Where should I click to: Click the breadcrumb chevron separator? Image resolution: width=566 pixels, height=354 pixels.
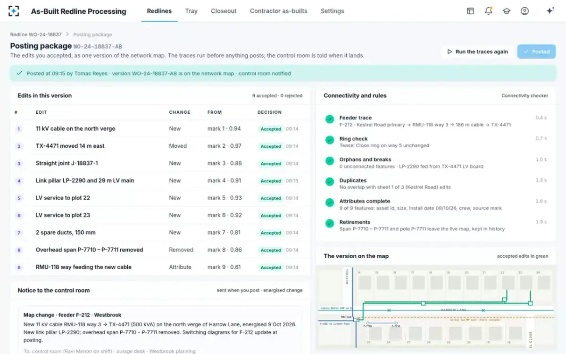coord(67,34)
